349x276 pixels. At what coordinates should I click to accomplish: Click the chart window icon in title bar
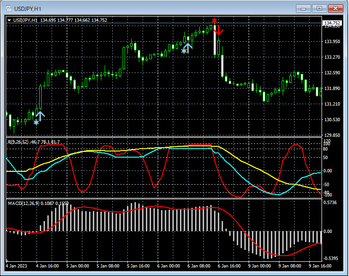(8, 9)
